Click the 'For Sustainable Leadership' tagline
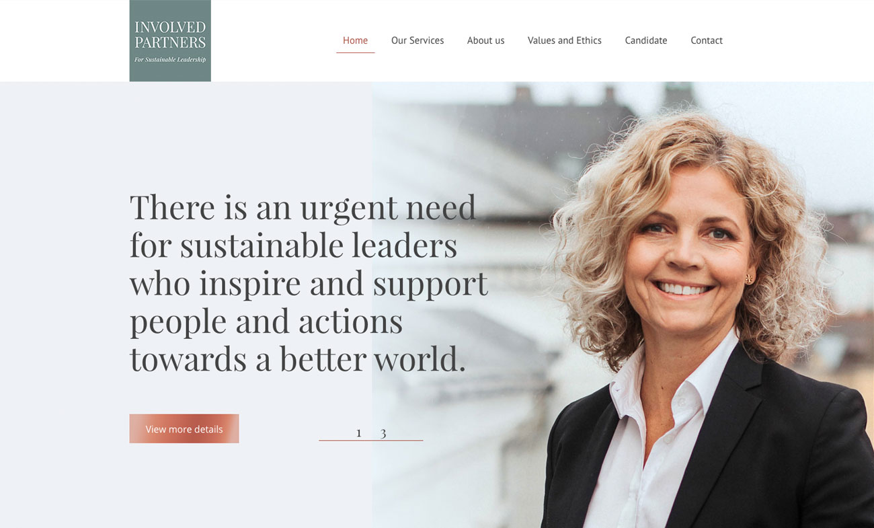 pyautogui.click(x=170, y=60)
